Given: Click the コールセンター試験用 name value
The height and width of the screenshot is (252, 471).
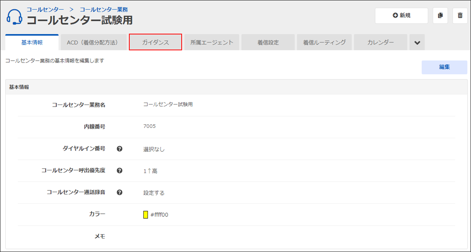Looking at the screenshot, I should 168,104.
